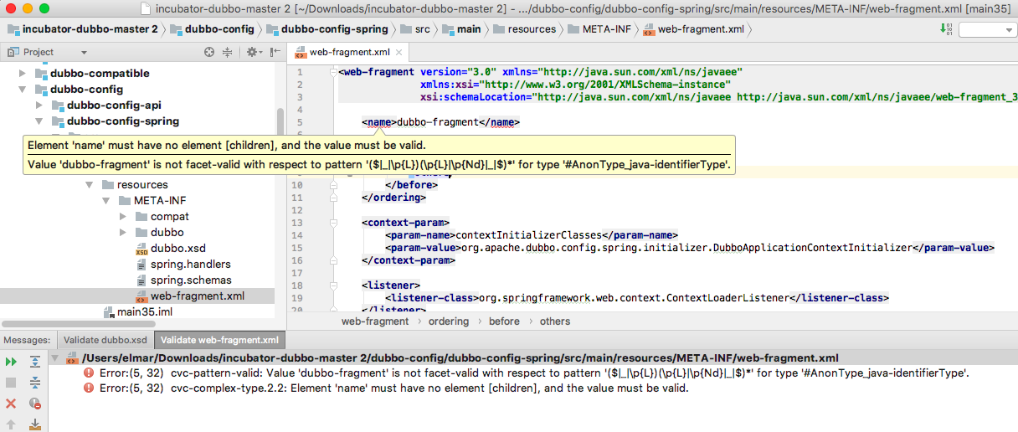Screen dimensions: 1018x432
Task: Collapse the META-INF folder
Action: (106, 200)
